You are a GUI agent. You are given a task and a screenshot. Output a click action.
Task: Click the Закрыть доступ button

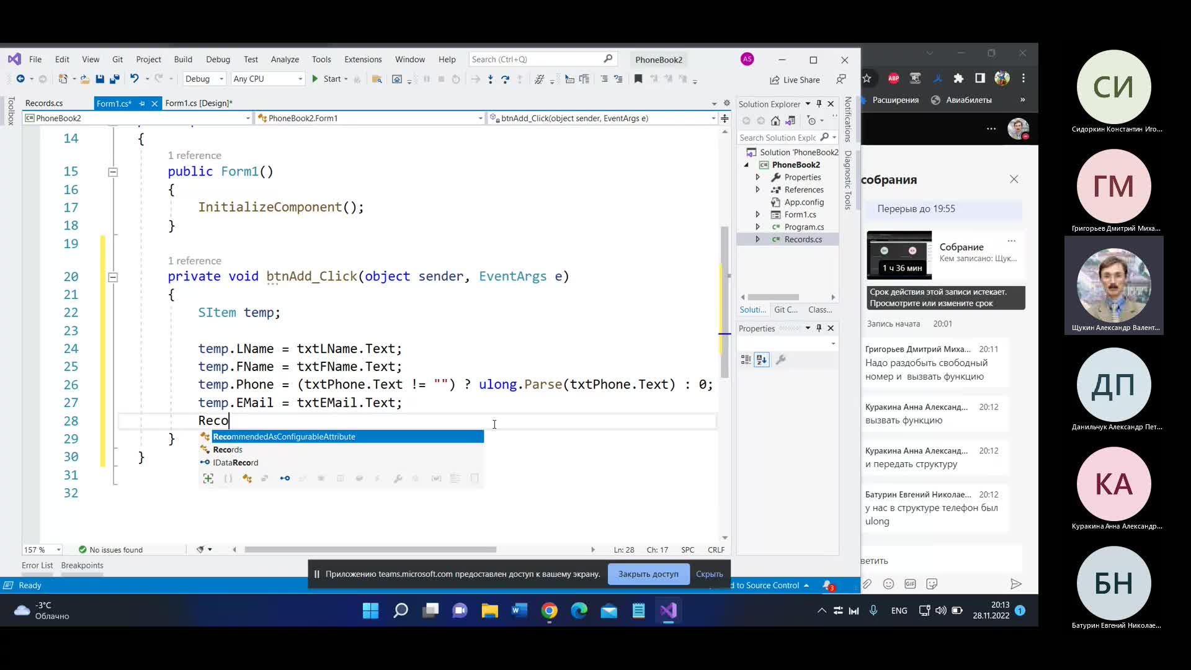point(648,574)
